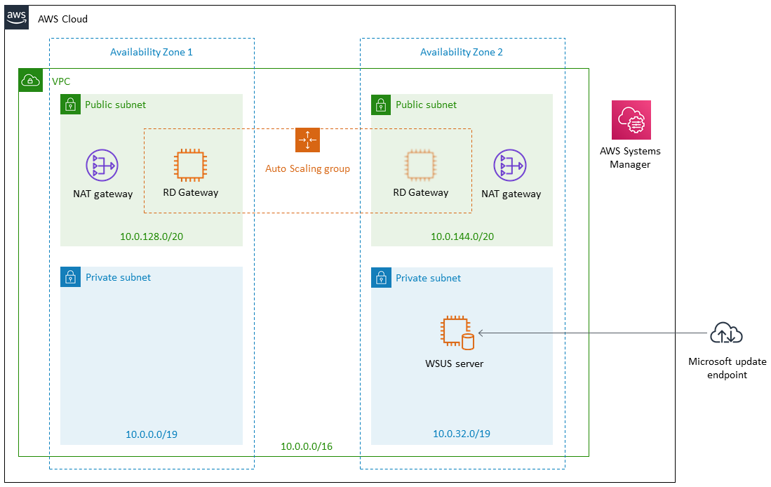Screen dimensions: 771x487
Task: Select the 10.0.32.0/19 private subnet CIDR
Action: 461,434
